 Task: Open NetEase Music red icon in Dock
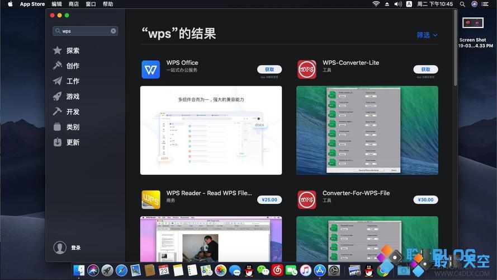click(x=277, y=270)
